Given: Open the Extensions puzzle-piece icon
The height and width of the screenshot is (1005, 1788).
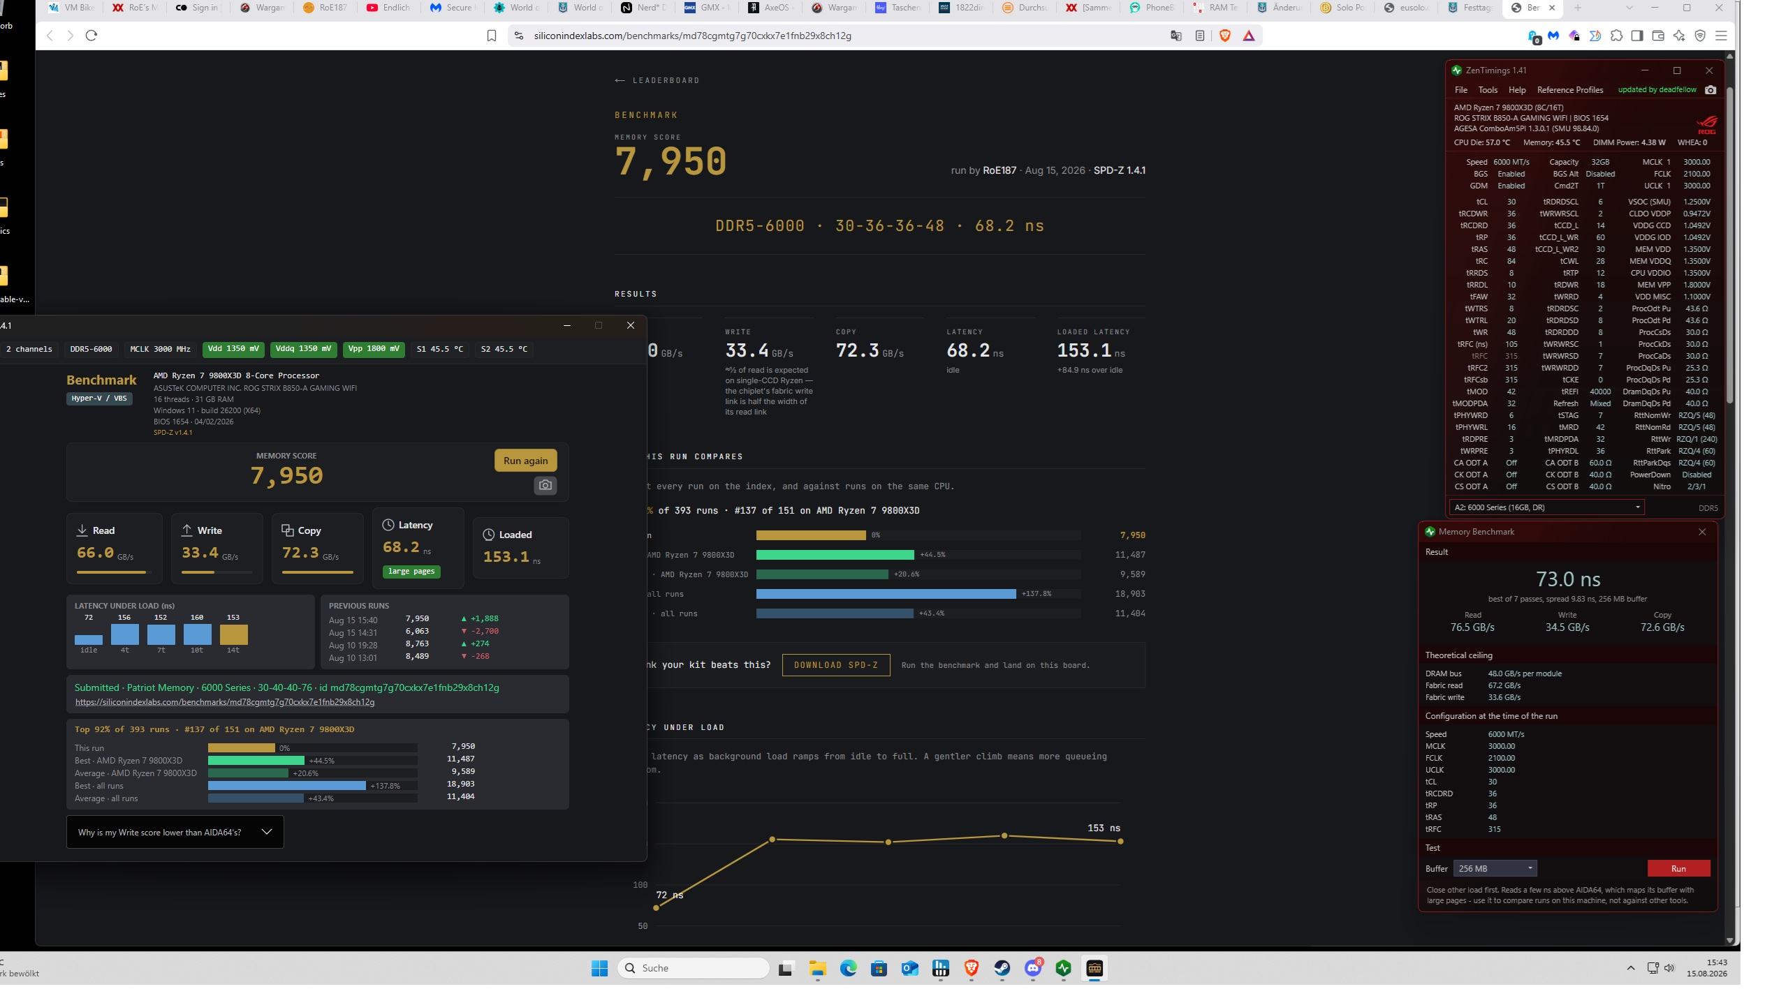Looking at the screenshot, I should tap(1616, 36).
